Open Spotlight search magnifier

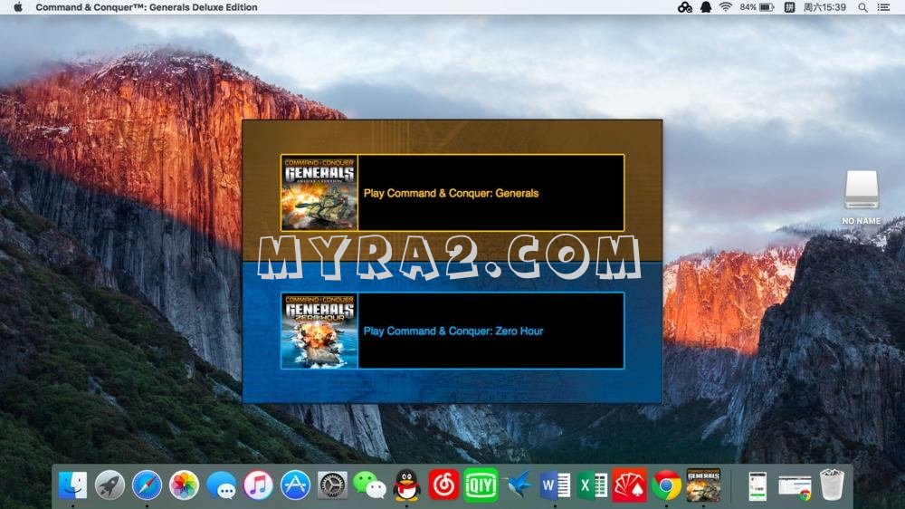tap(862, 7)
